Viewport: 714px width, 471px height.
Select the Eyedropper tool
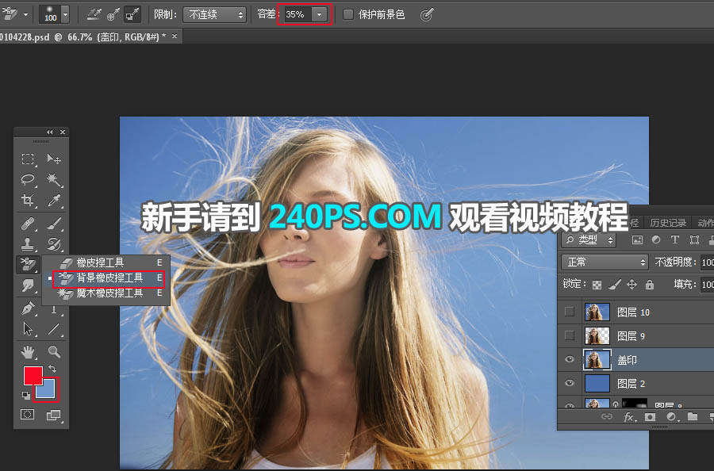[54, 201]
